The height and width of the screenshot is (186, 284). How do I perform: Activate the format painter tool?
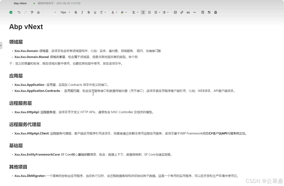32,12
